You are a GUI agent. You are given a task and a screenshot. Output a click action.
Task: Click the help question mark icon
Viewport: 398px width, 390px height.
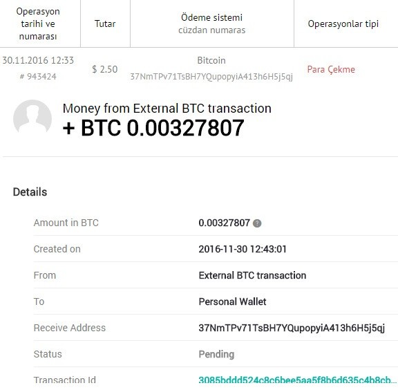[257, 223]
